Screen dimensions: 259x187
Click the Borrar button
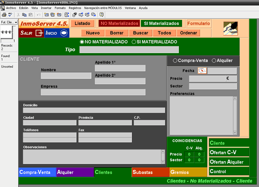(x=117, y=33)
